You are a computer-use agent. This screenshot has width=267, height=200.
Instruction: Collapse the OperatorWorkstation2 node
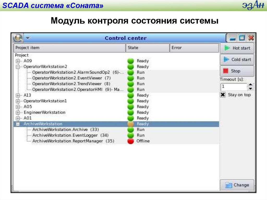point(18,67)
